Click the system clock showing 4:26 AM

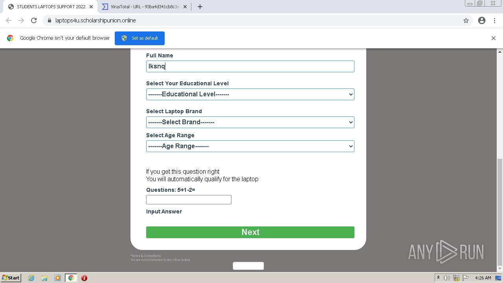pyautogui.click(x=483, y=278)
